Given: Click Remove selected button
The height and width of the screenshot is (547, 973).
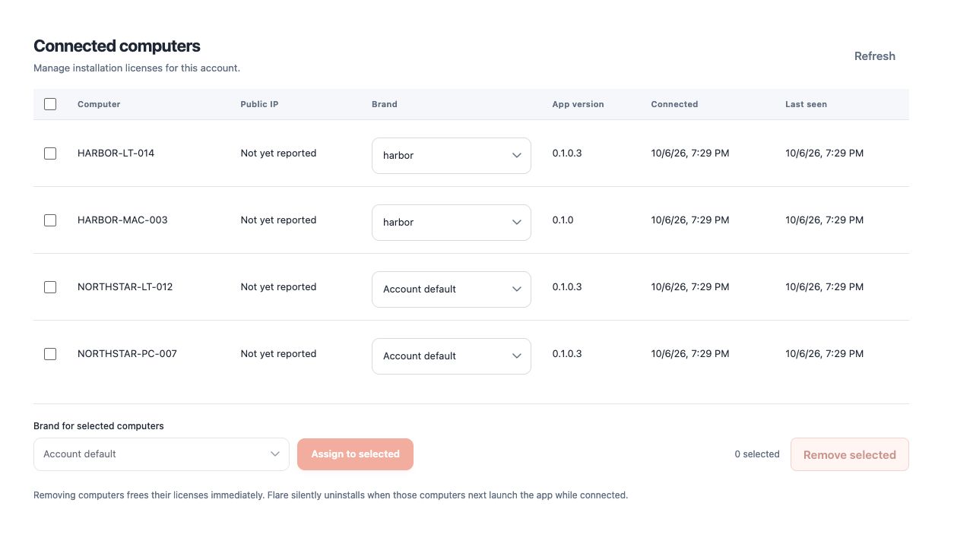Looking at the screenshot, I should click(850, 454).
